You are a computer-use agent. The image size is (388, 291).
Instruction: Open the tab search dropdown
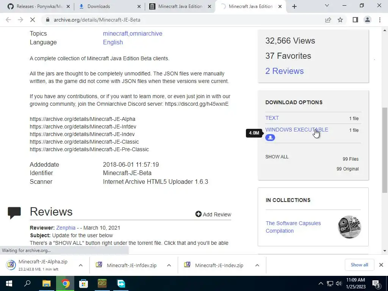tap(327, 5)
